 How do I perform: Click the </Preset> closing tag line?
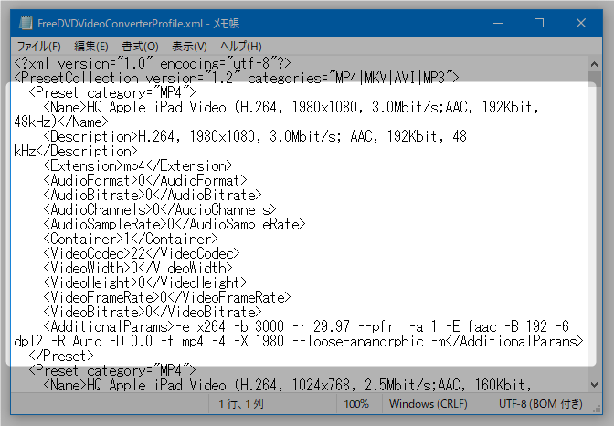coord(61,357)
